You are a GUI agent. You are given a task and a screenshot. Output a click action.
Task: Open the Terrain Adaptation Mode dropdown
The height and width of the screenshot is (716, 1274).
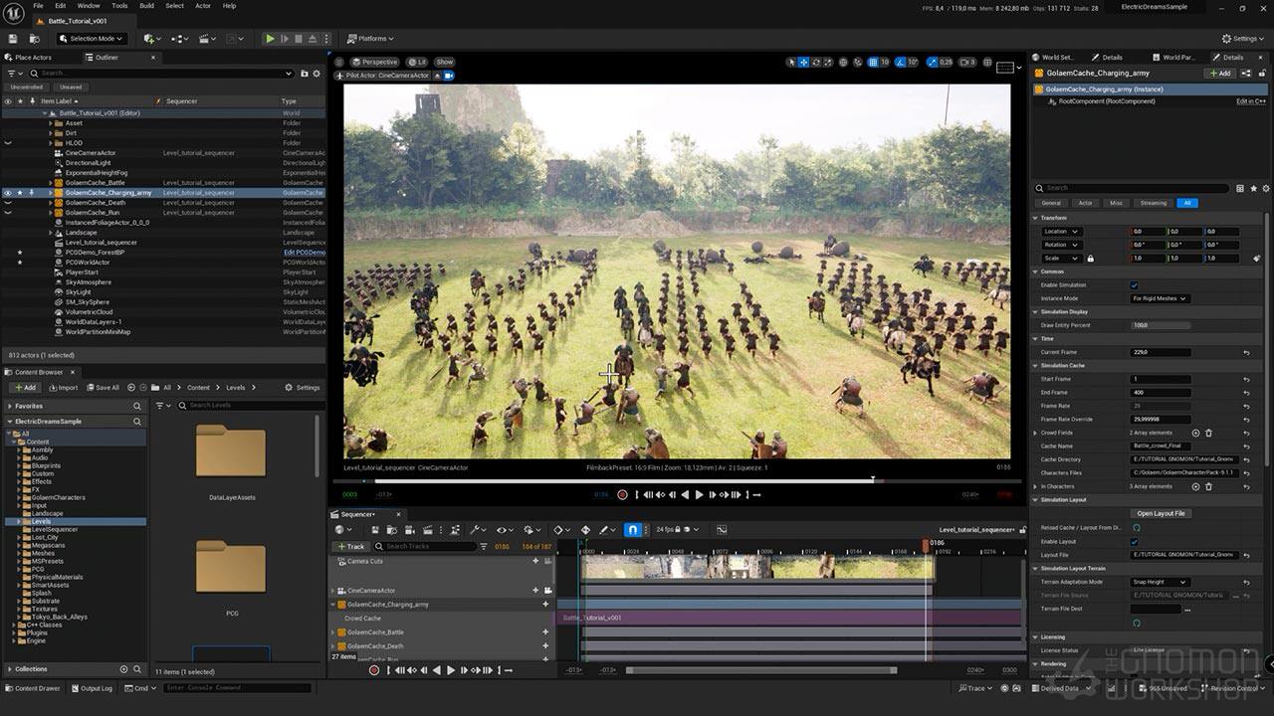(x=1160, y=582)
